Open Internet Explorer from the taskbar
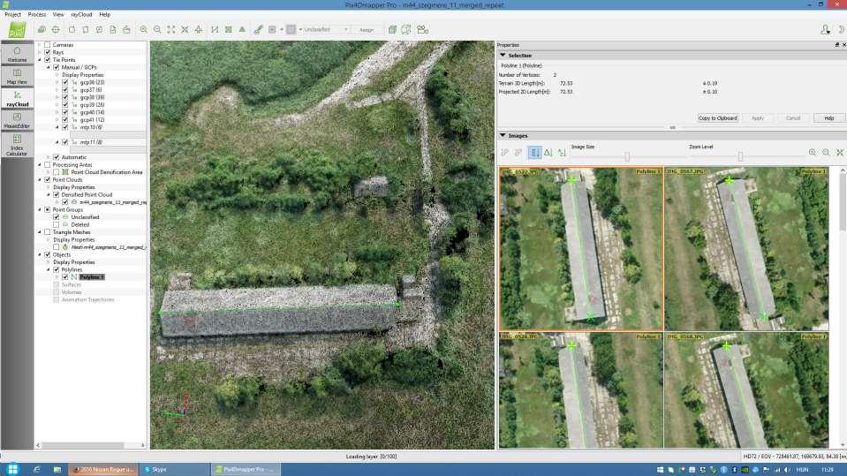 point(36,470)
